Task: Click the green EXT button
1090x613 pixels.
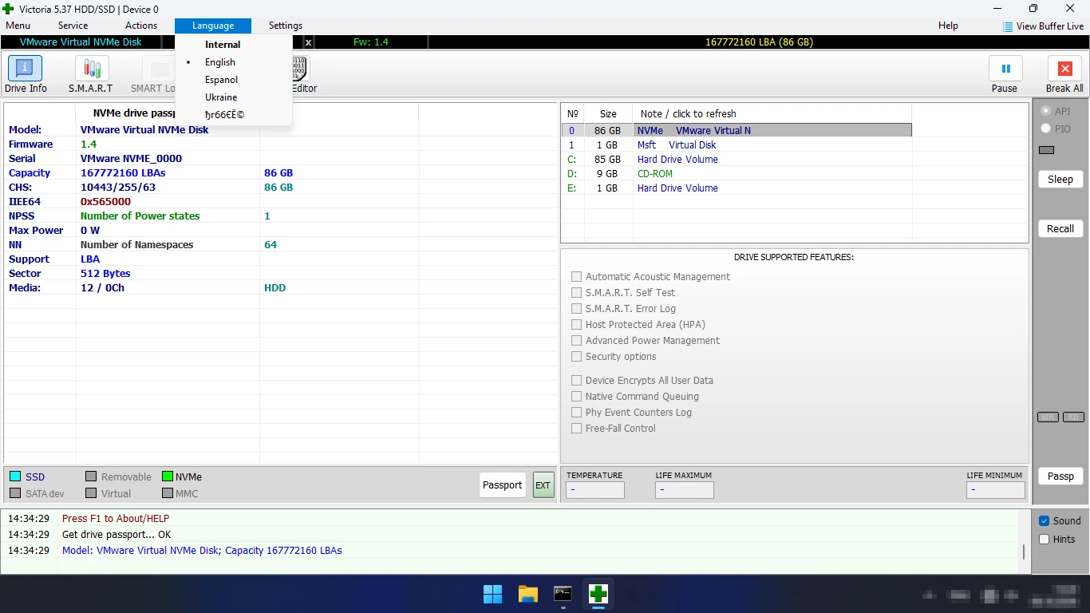Action: [543, 484]
